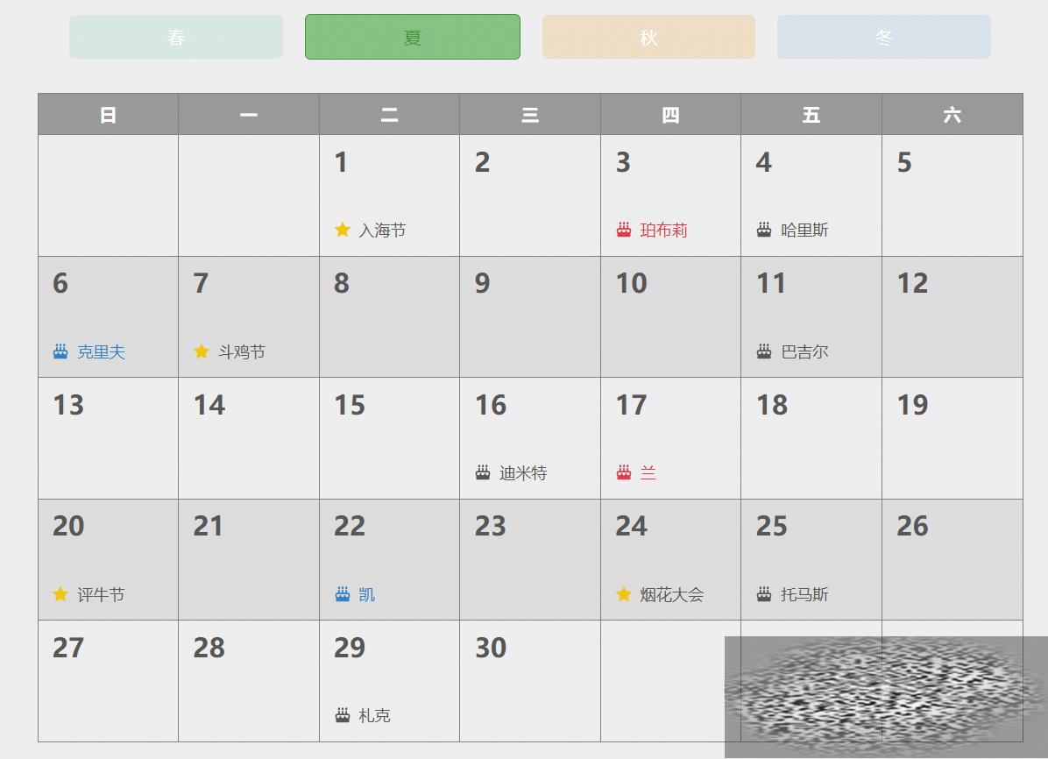Select day 23 in the calendar

530,560
